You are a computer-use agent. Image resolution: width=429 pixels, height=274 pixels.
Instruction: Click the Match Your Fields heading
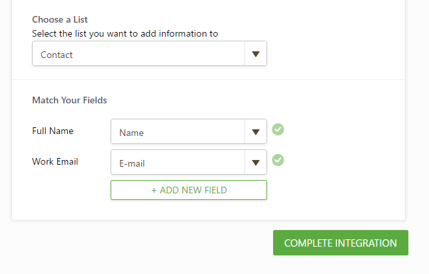tap(69, 100)
